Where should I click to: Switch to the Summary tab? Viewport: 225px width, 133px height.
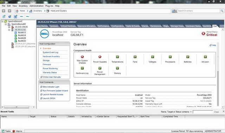[54, 26]
